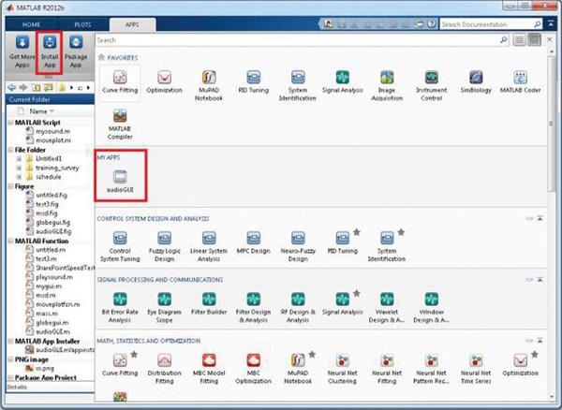The image size is (562, 410).
Task: Open the Instrument Control app
Action: (x=431, y=85)
